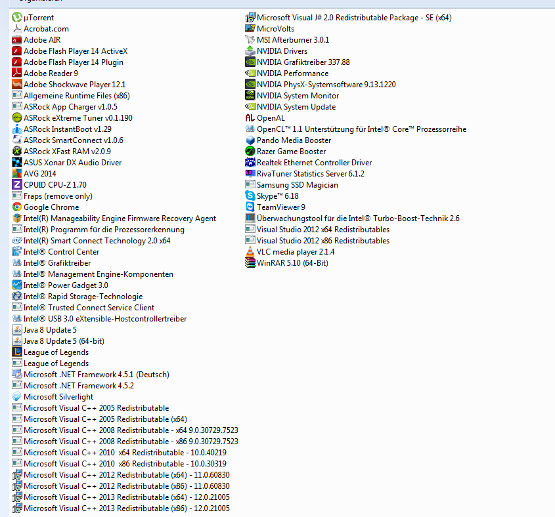Click the MSI Afterburner 3.0.1 icon
This screenshot has height=517, width=555.
[250, 40]
